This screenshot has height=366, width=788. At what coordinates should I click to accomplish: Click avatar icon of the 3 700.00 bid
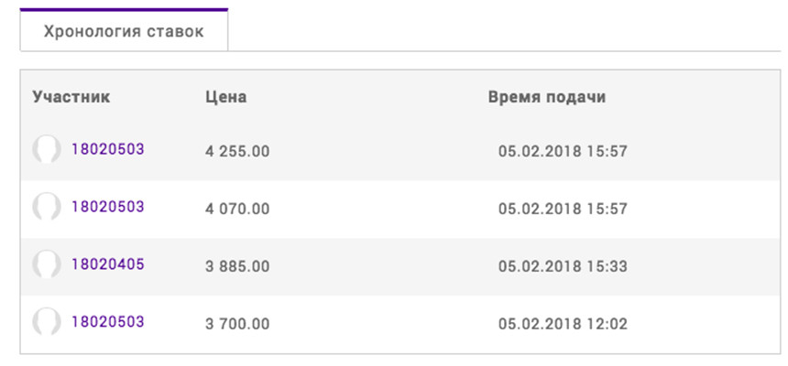pyautogui.click(x=47, y=322)
